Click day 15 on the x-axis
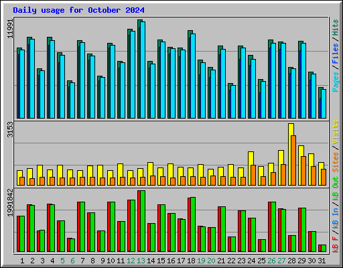 161,261
